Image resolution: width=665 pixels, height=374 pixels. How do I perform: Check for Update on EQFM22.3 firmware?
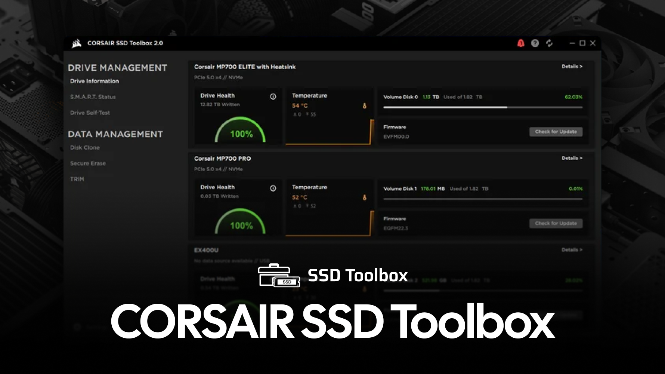[x=556, y=223]
